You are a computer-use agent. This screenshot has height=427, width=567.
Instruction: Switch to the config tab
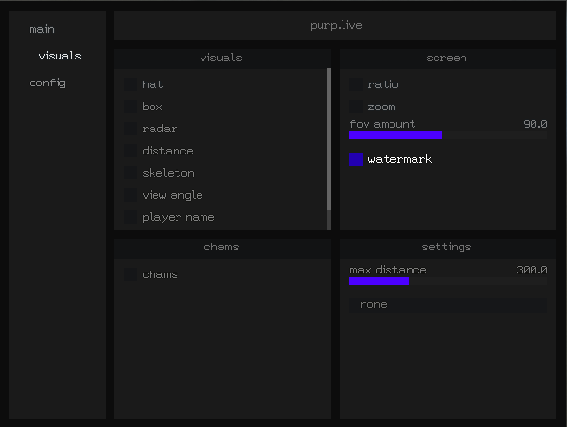(x=47, y=83)
